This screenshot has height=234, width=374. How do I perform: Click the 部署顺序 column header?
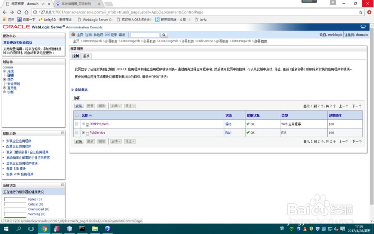335,116
